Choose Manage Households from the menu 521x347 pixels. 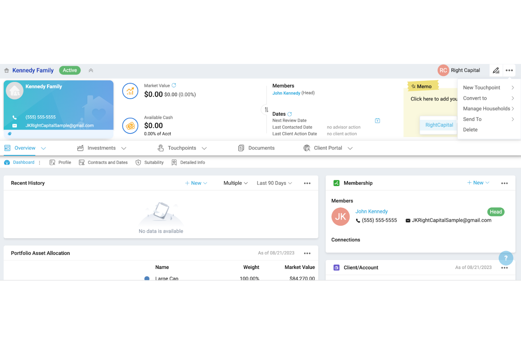tap(489, 109)
